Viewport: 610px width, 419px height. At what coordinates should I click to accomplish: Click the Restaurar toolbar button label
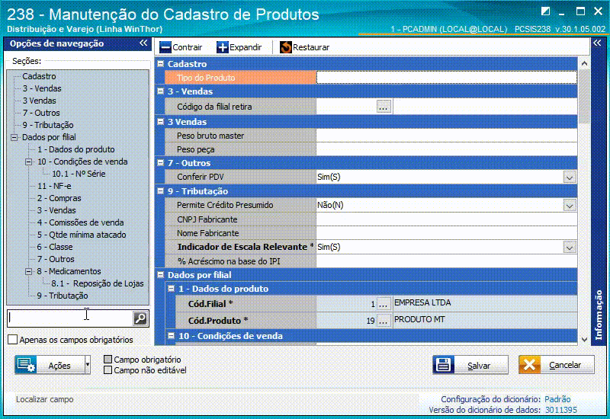[311, 47]
